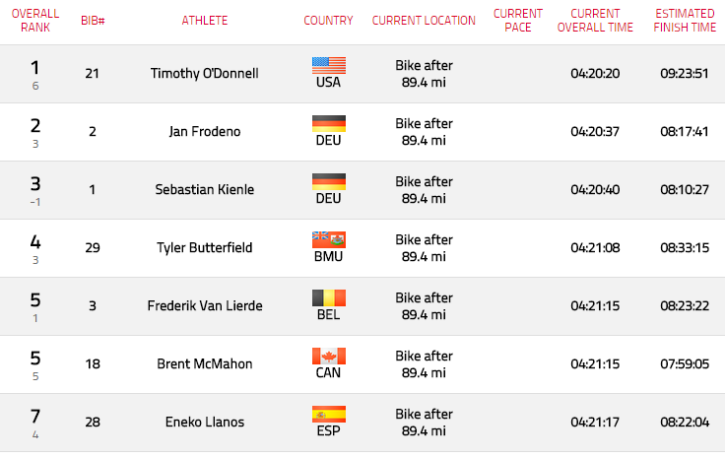Open Jan Frodeno's athlete entry

[204, 132]
